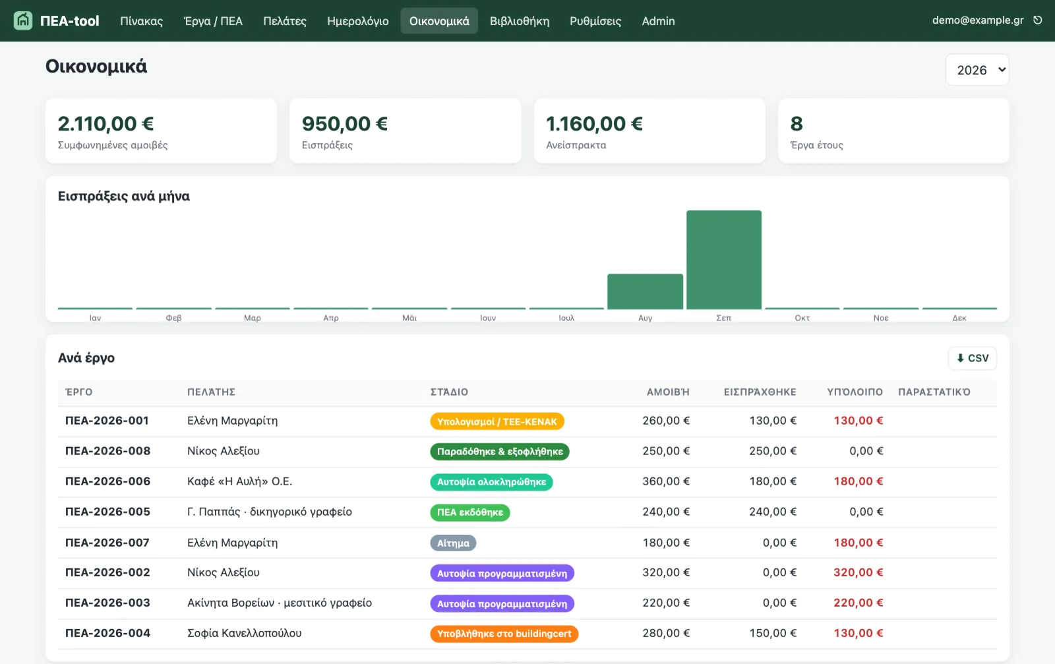The image size is (1055, 664).
Task: Click the ΠΕΑ εκδόθηκε badge
Action: pyautogui.click(x=470, y=512)
